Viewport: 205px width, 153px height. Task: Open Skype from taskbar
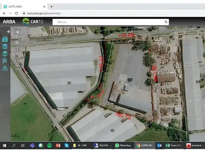[x=67, y=145]
